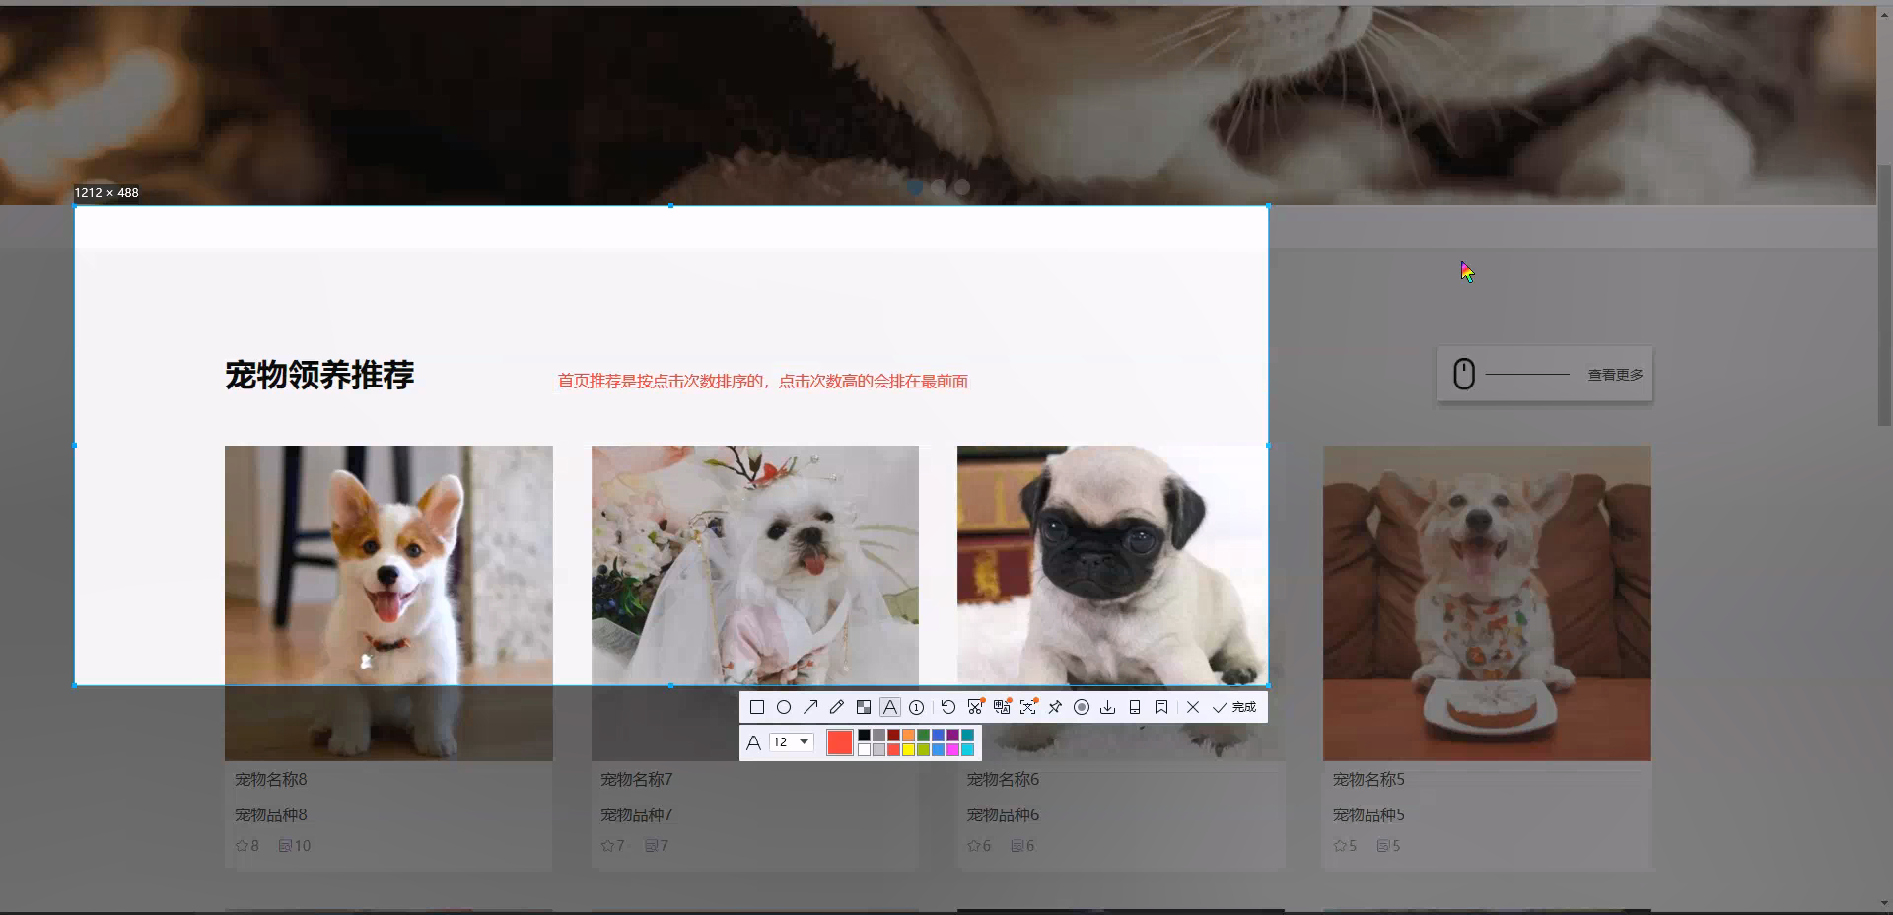Pick the dark blue color swatch
This screenshot has width=1893, height=915.
(938, 735)
